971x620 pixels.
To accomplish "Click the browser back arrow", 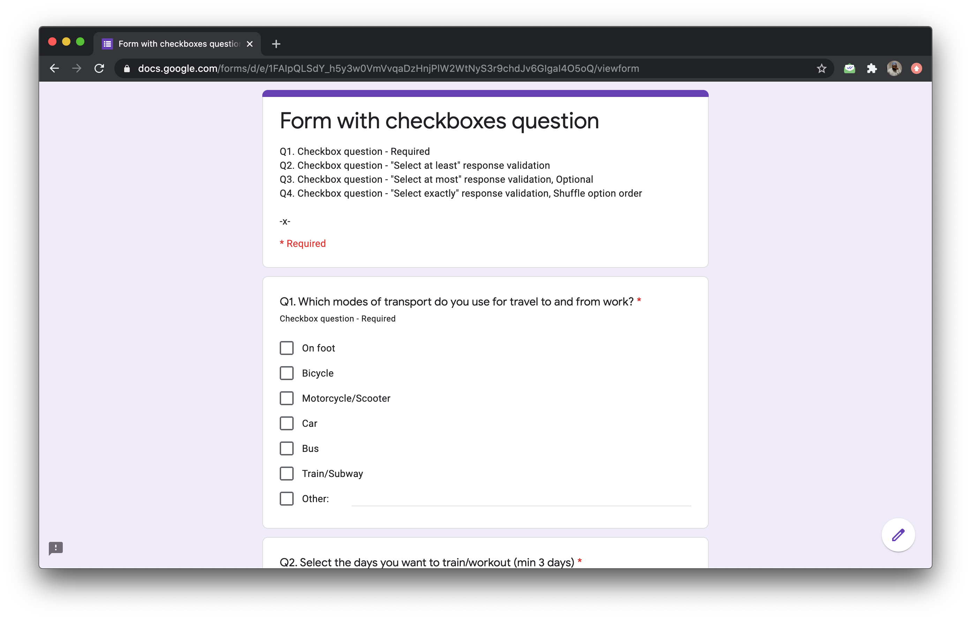I will coord(54,69).
